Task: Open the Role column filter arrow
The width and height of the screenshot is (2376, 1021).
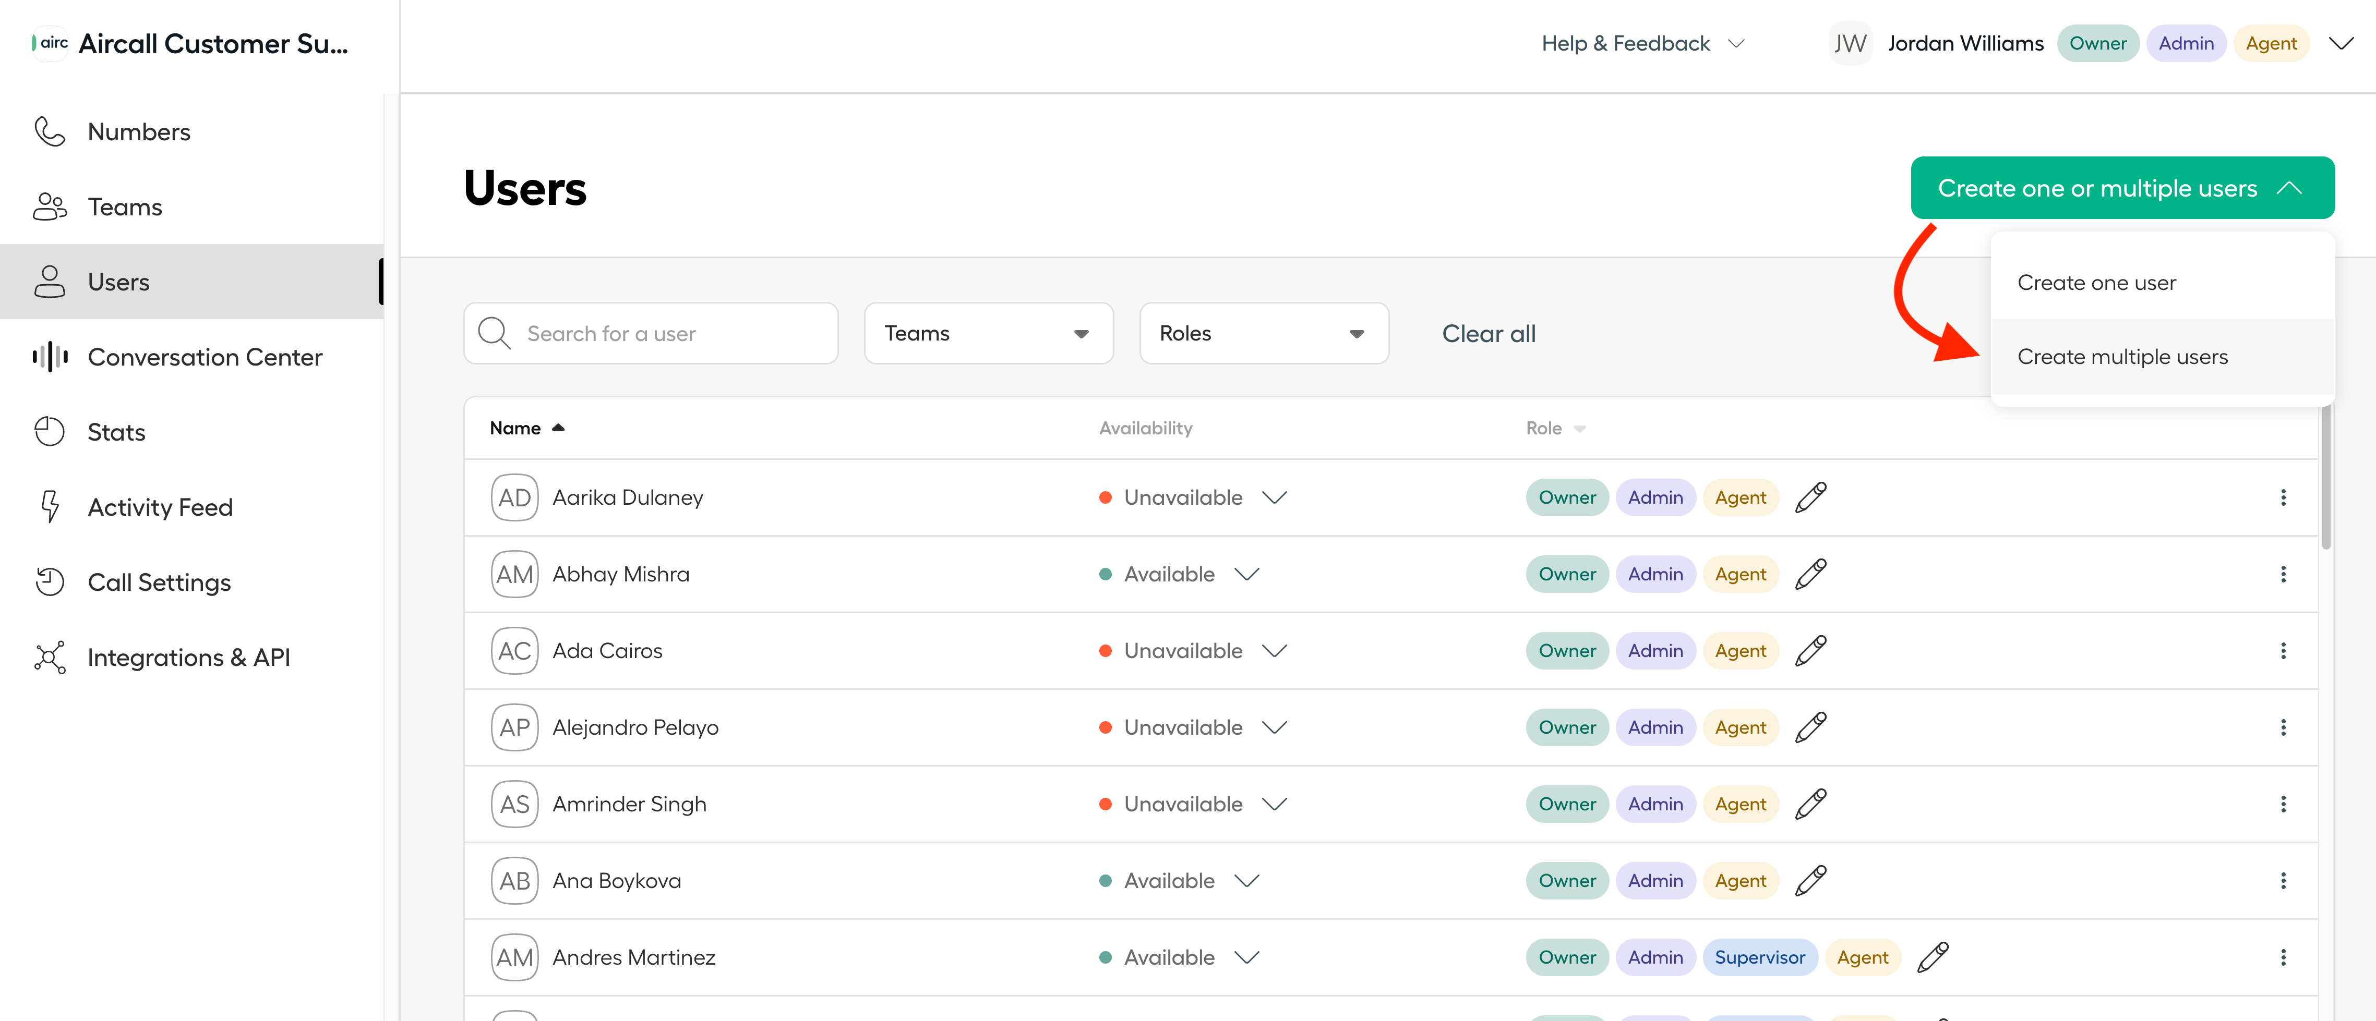Action: pyautogui.click(x=1579, y=429)
